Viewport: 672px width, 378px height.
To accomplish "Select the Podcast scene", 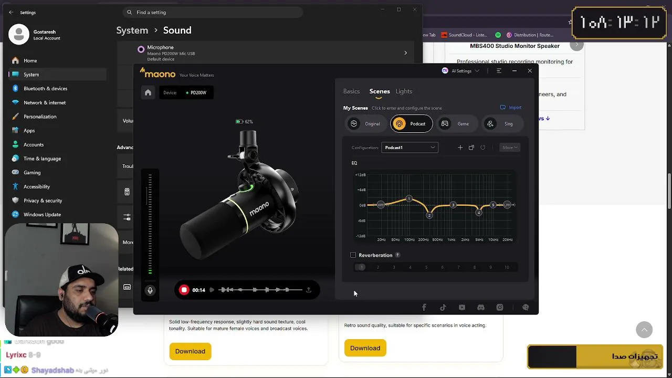I will click(x=411, y=124).
